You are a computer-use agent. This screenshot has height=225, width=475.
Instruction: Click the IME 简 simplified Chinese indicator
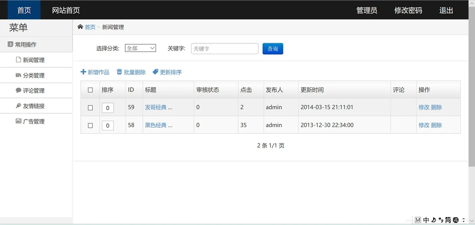(448, 220)
